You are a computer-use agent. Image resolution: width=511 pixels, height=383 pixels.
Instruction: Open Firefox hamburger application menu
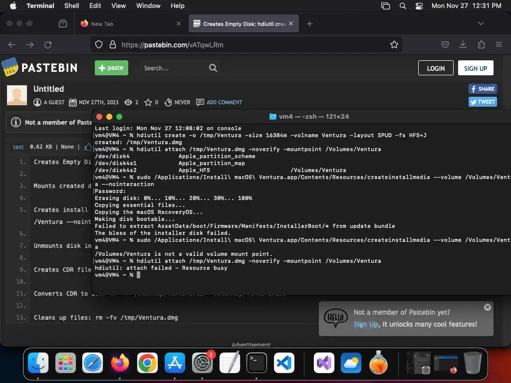pyautogui.click(x=499, y=44)
